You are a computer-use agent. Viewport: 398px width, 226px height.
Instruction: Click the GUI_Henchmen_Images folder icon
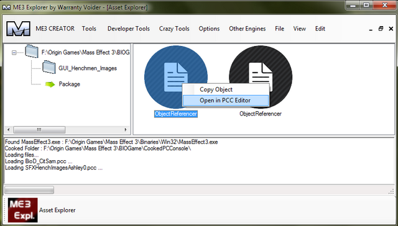tap(49, 67)
